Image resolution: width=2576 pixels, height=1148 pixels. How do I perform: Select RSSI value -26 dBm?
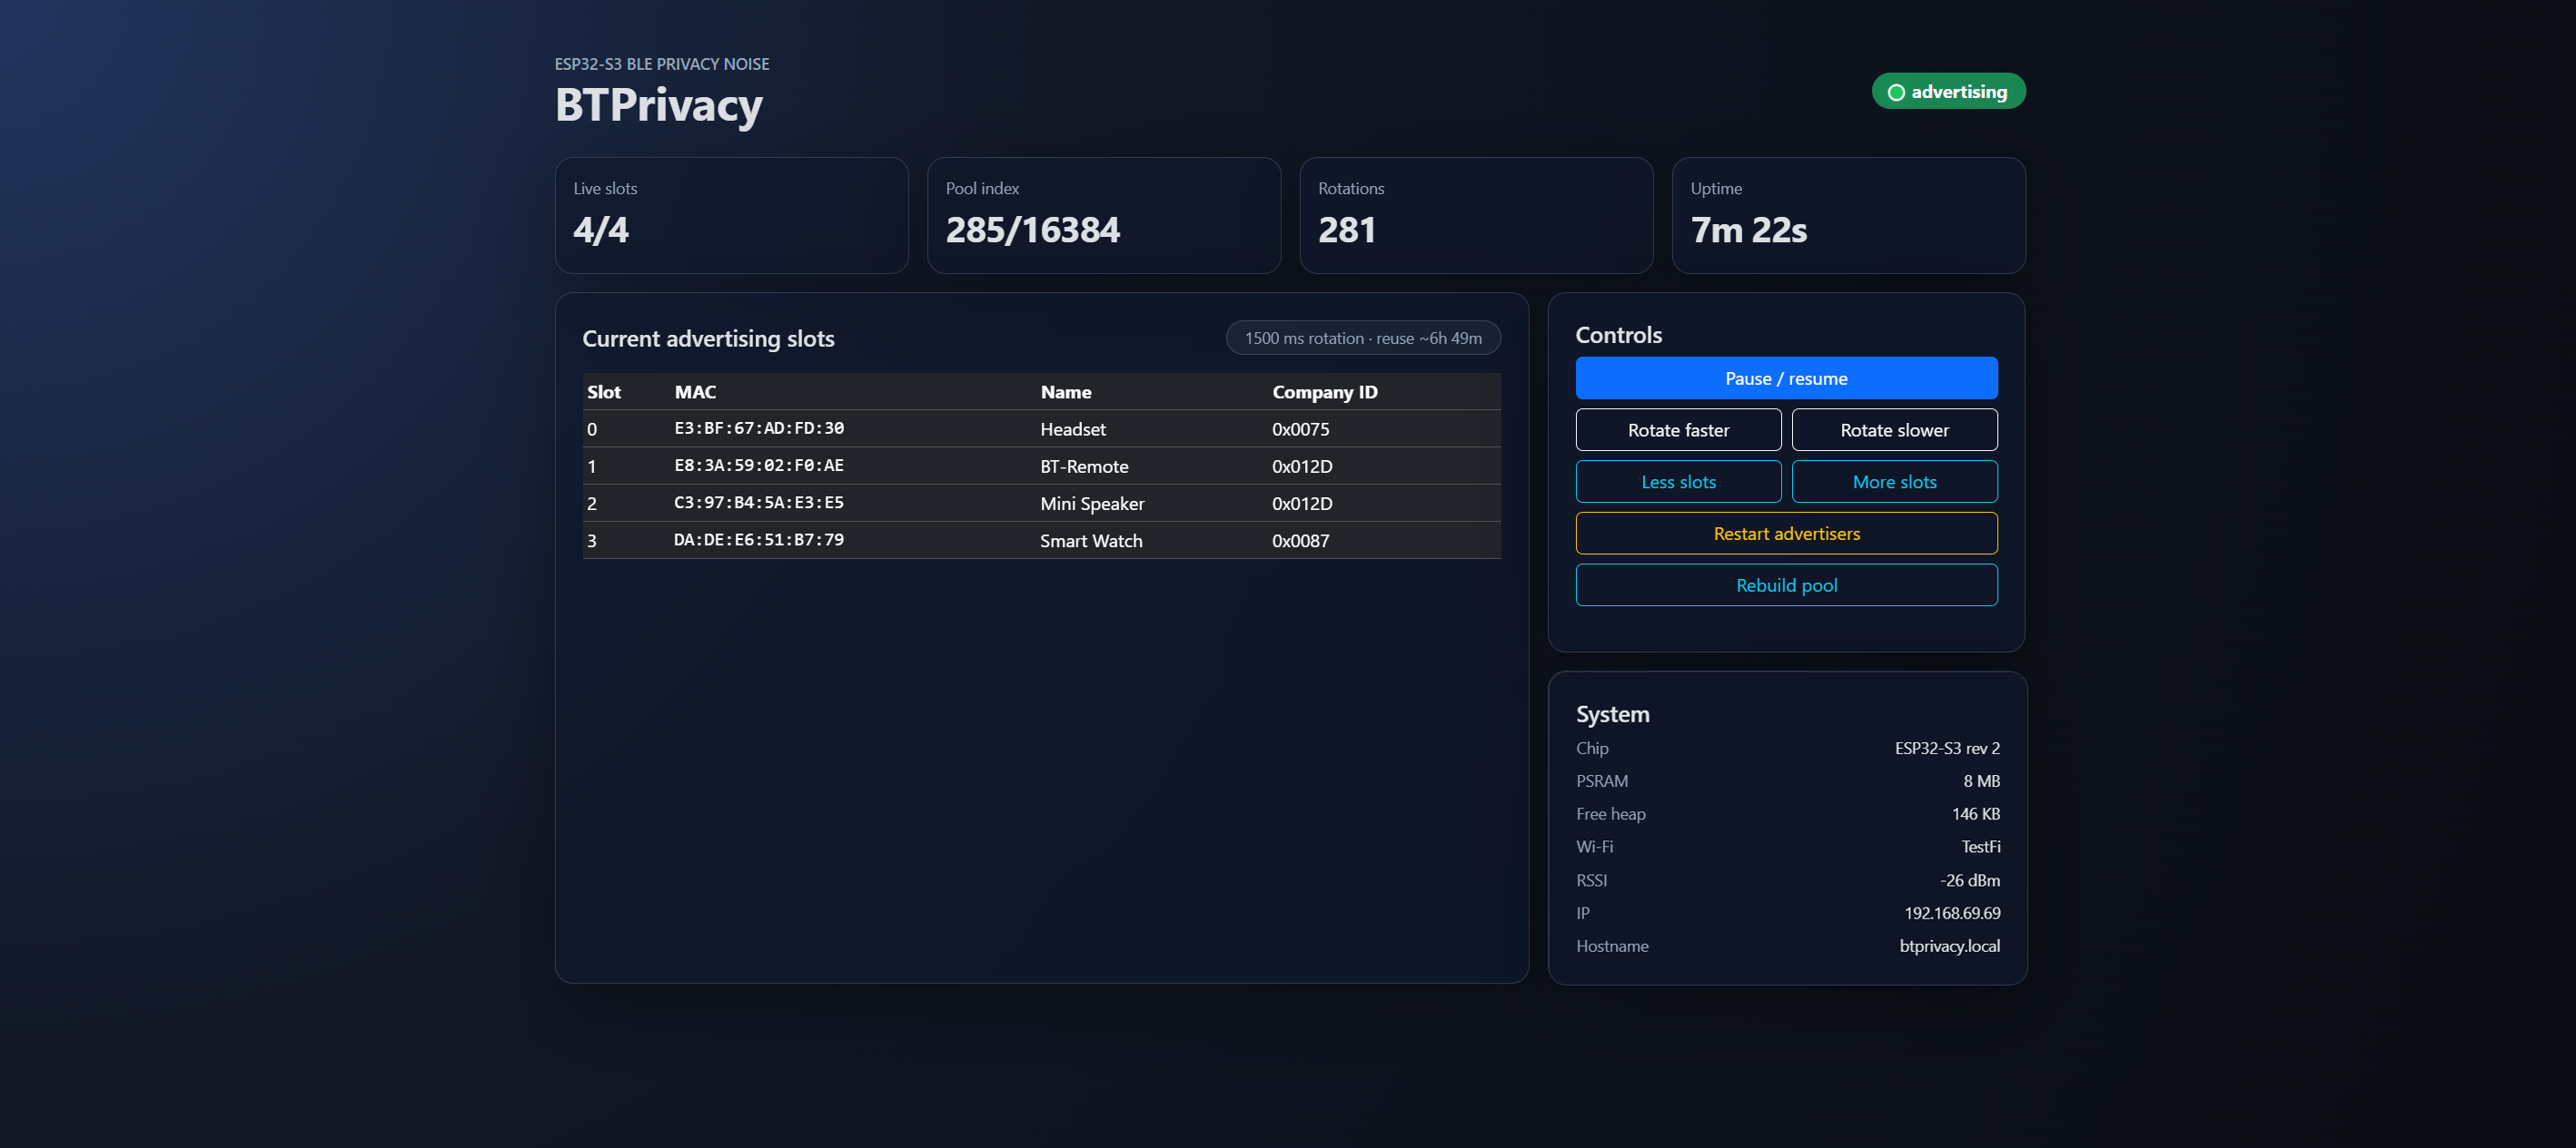pos(1969,881)
